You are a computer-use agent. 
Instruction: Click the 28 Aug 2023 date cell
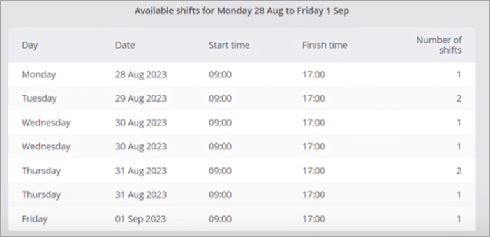tap(140, 75)
